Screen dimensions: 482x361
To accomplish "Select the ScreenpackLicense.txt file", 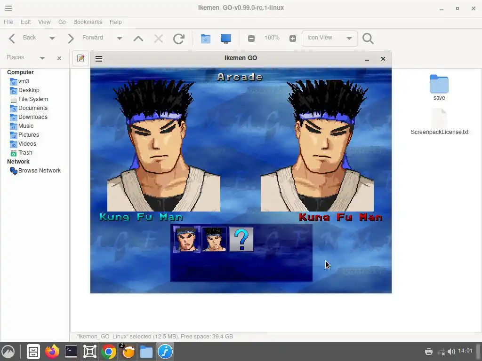I will (x=440, y=122).
